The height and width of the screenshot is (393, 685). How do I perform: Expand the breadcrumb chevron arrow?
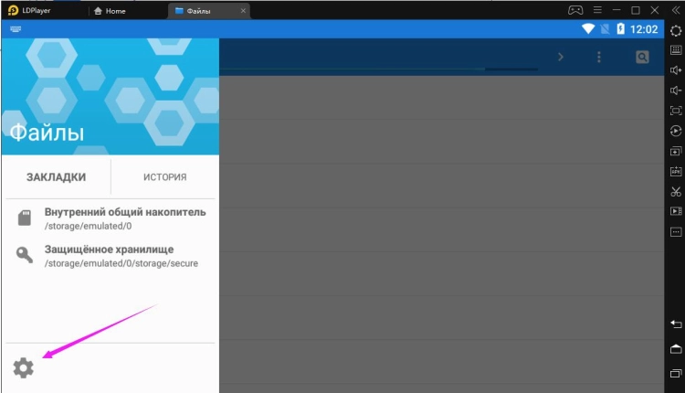(x=561, y=57)
